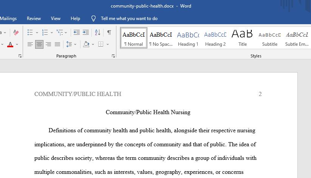Align text right

pyautogui.click(x=48, y=44)
